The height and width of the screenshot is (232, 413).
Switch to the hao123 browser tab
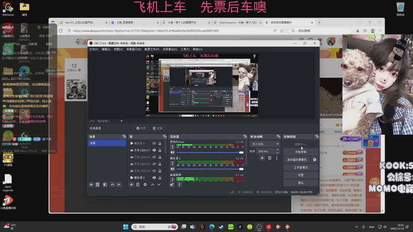[x=83, y=23]
